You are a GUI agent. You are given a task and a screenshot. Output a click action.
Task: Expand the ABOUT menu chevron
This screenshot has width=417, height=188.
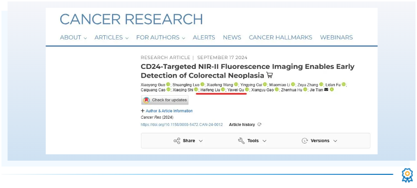pos(85,38)
